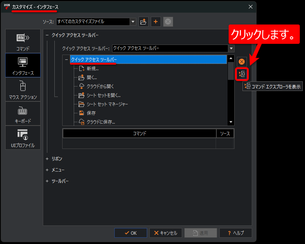Expand the メニュー section
Image resolution: width=305 pixels, height=244 pixels.
click(x=47, y=170)
